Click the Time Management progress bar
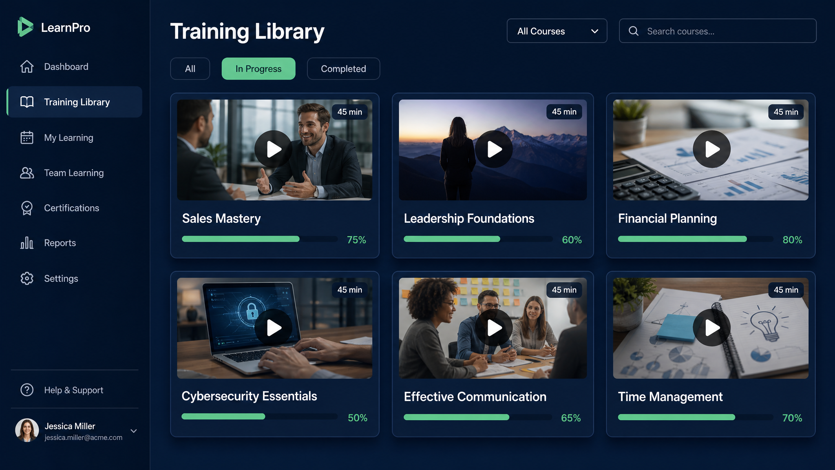The image size is (835, 470). point(696,417)
